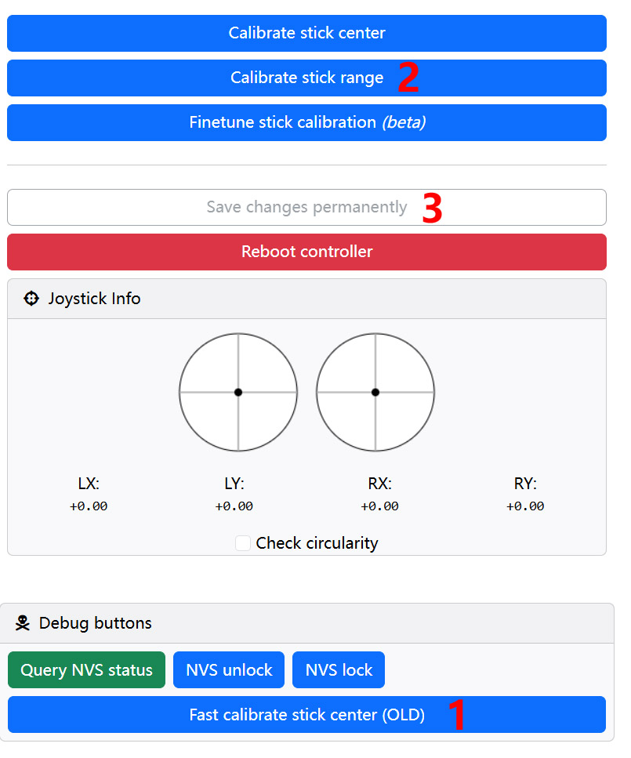Select the LY axis value readout
This screenshot has height=758, width=631.
click(x=234, y=506)
